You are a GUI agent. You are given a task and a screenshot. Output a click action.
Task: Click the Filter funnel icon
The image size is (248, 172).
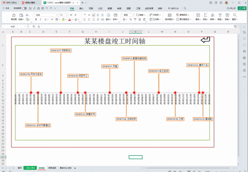pyautogui.click(x=220, y=15)
